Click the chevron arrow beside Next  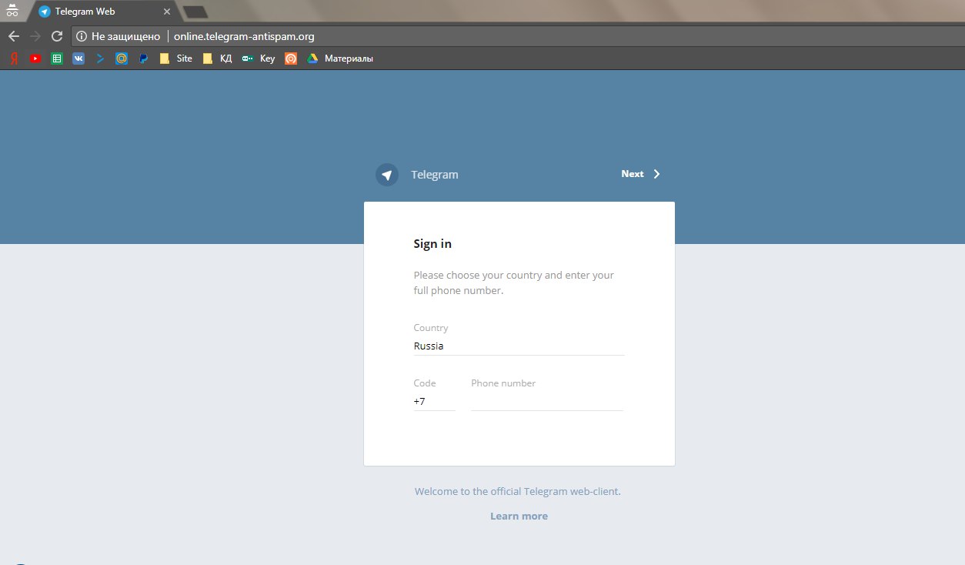pyautogui.click(x=656, y=174)
